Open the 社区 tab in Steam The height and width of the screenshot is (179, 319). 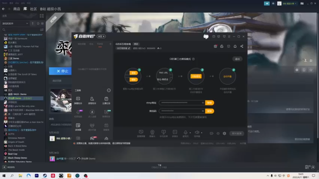click(x=33, y=9)
